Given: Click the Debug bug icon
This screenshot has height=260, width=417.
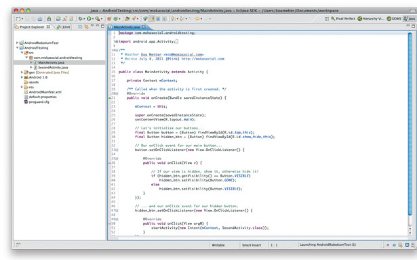Looking at the screenshot, I should pos(80,19).
